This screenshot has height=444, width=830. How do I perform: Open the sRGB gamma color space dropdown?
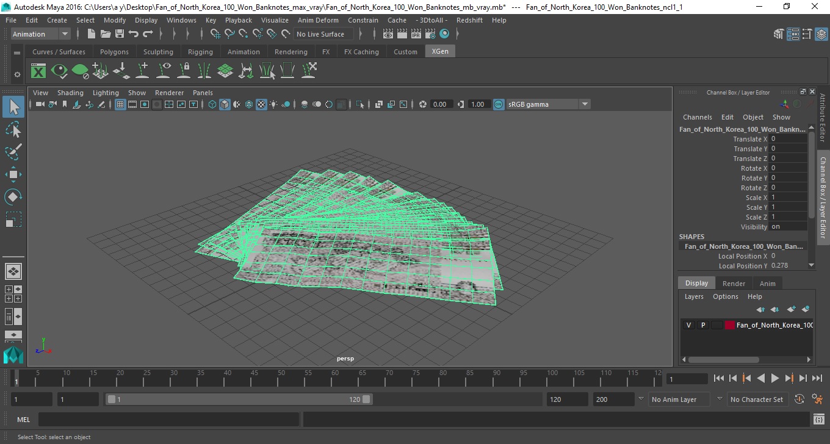pos(548,104)
